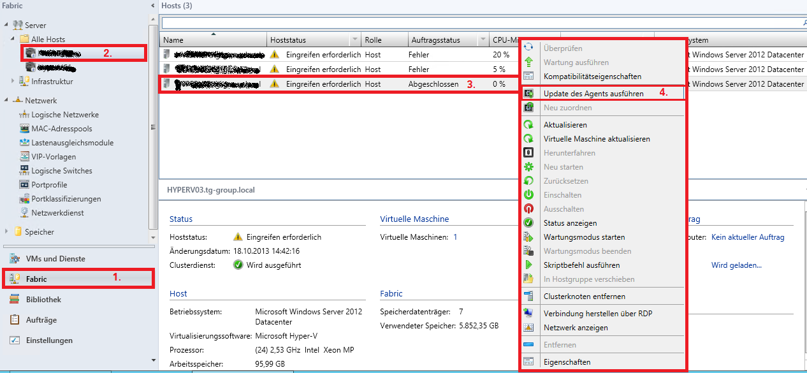
Task: Open the Bibliothek workspace
Action: (43, 300)
